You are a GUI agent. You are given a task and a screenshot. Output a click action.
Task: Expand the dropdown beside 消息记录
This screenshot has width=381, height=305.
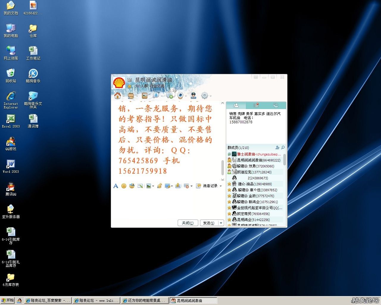pos(221,186)
